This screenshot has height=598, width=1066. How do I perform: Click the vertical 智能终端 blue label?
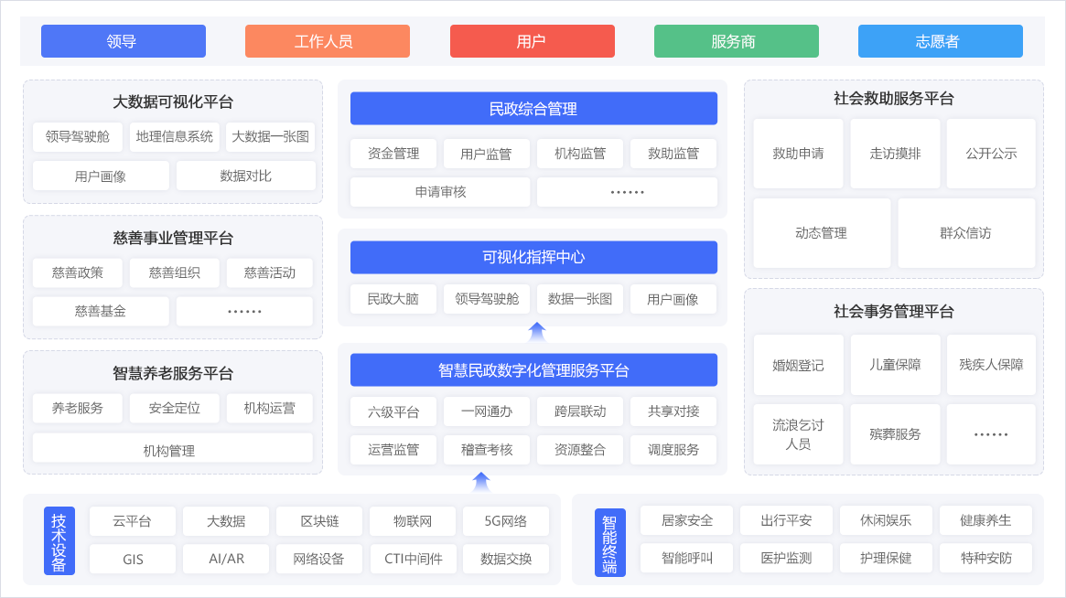pyautogui.click(x=609, y=543)
